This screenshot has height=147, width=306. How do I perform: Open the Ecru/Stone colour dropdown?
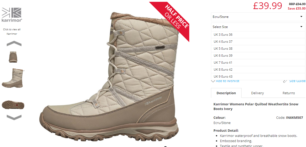pyautogui.click(x=258, y=17)
